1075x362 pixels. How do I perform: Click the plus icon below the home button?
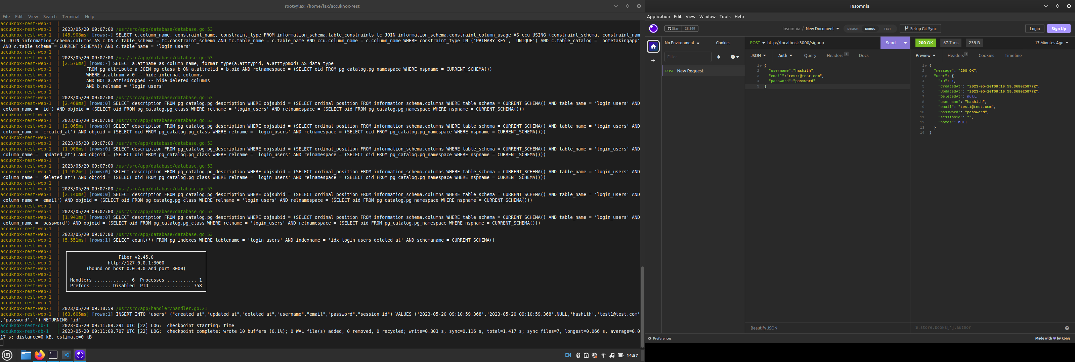[x=653, y=61]
